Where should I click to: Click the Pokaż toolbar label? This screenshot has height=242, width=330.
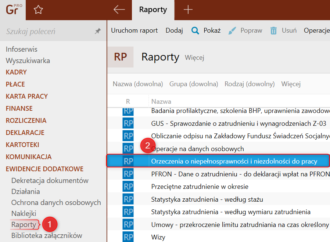212,31
